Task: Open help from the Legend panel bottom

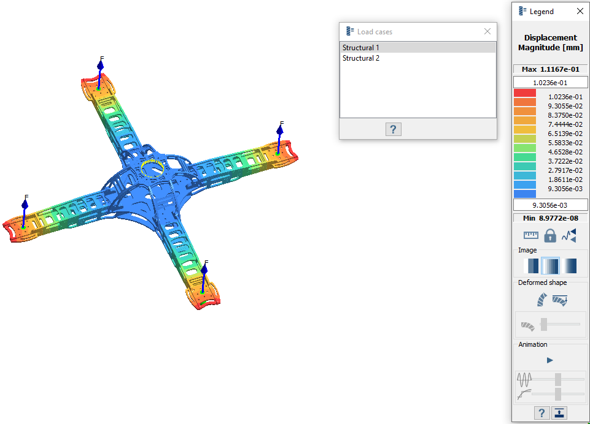Action: (x=541, y=413)
